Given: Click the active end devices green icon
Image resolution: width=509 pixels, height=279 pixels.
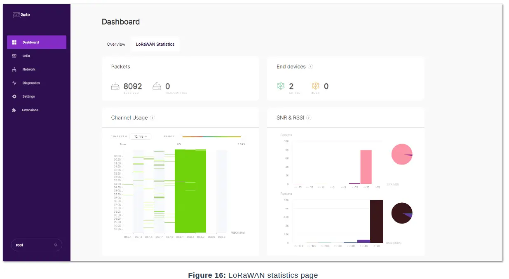Looking at the screenshot, I should [x=281, y=86].
